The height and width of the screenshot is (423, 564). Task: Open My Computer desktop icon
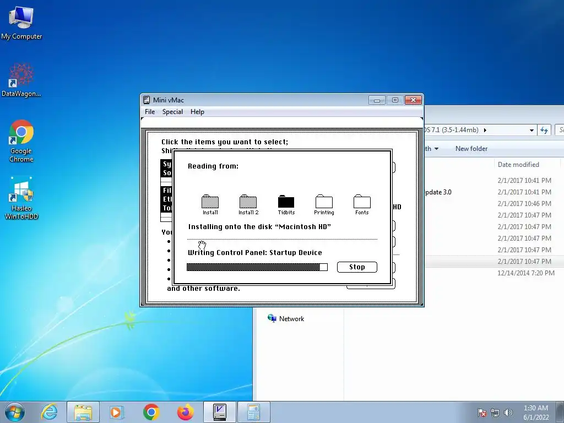coord(21,23)
